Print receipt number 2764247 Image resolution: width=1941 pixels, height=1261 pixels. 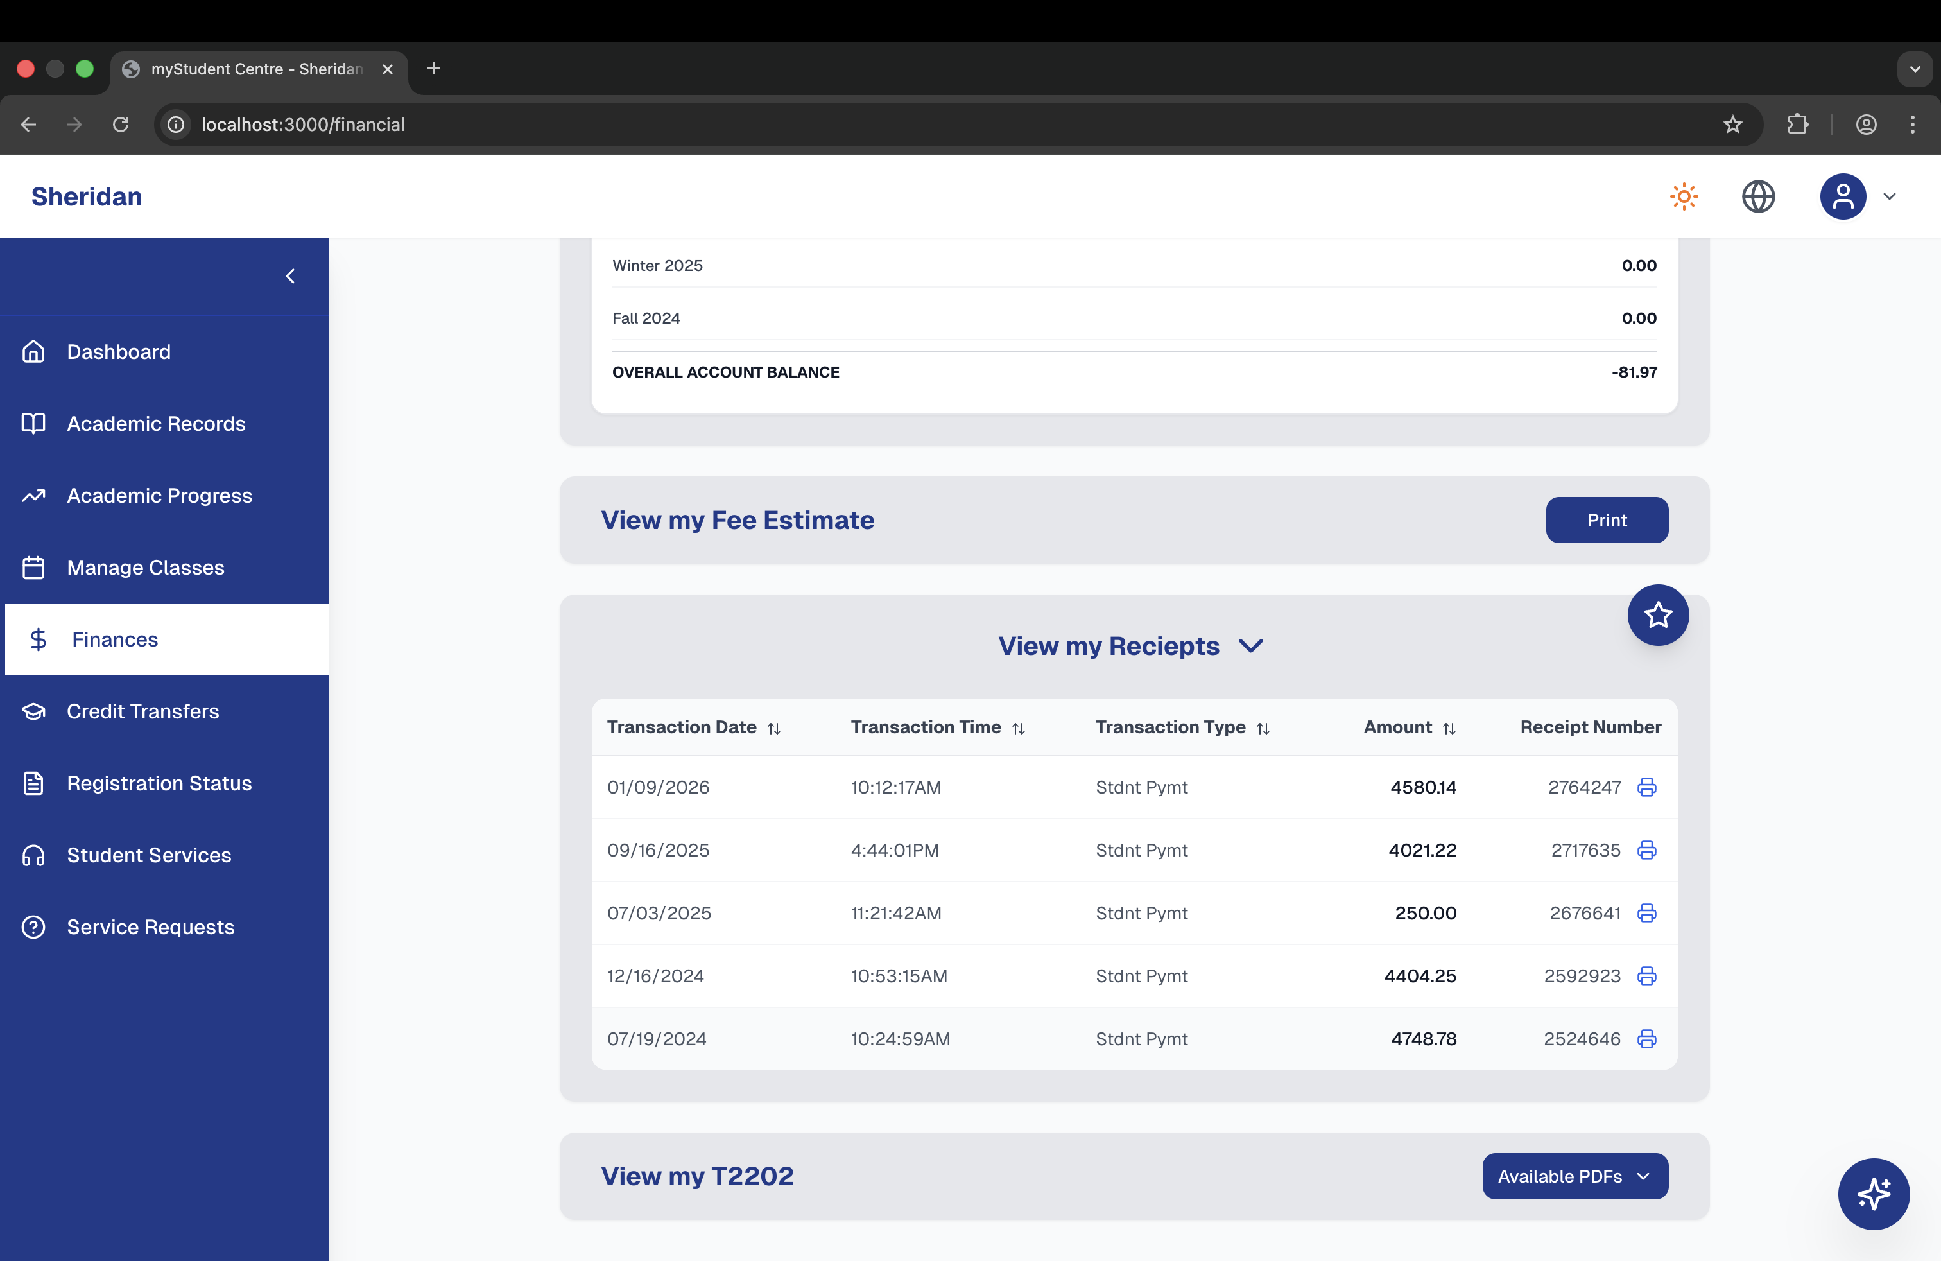(1646, 787)
